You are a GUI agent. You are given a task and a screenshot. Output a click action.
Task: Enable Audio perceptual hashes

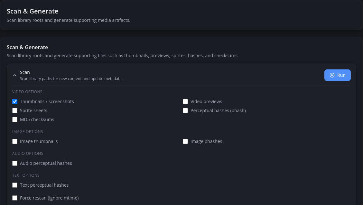point(15,163)
